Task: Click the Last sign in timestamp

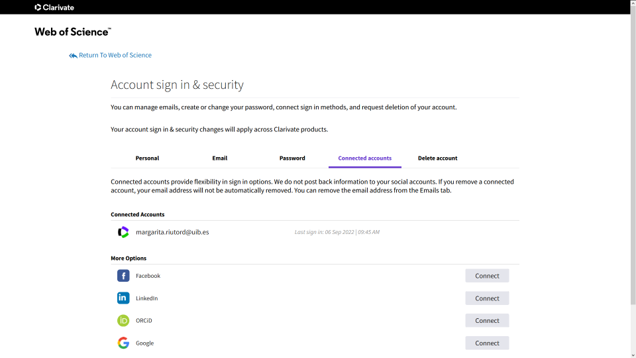Action: click(x=337, y=232)
